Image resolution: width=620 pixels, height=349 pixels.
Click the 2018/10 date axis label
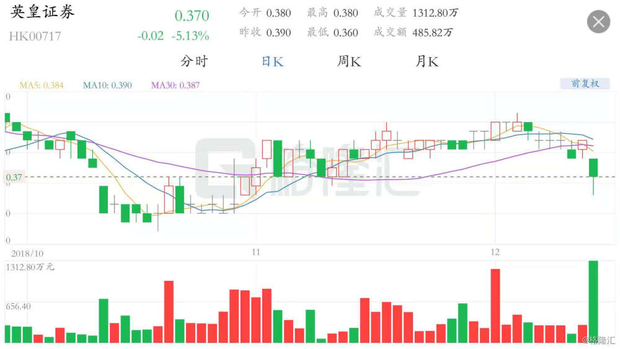tap(27, 254)
